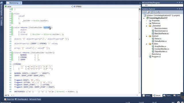Viewport: 184px width, 103px height.
Task: Click the NCrunch Risk/Progress panel title
Action: click(151, 3)
